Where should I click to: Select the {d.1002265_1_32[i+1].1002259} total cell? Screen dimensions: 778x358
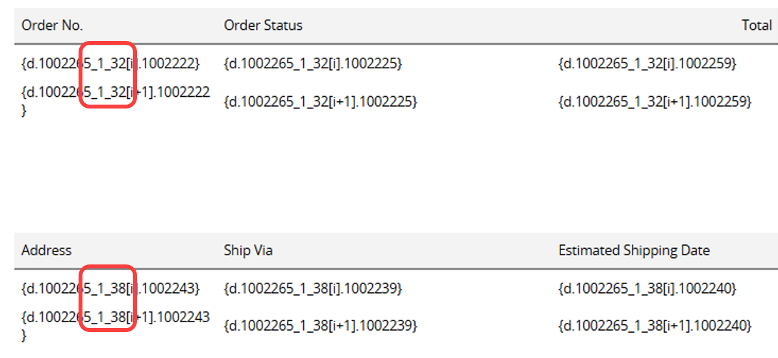[x=655, y=102]
